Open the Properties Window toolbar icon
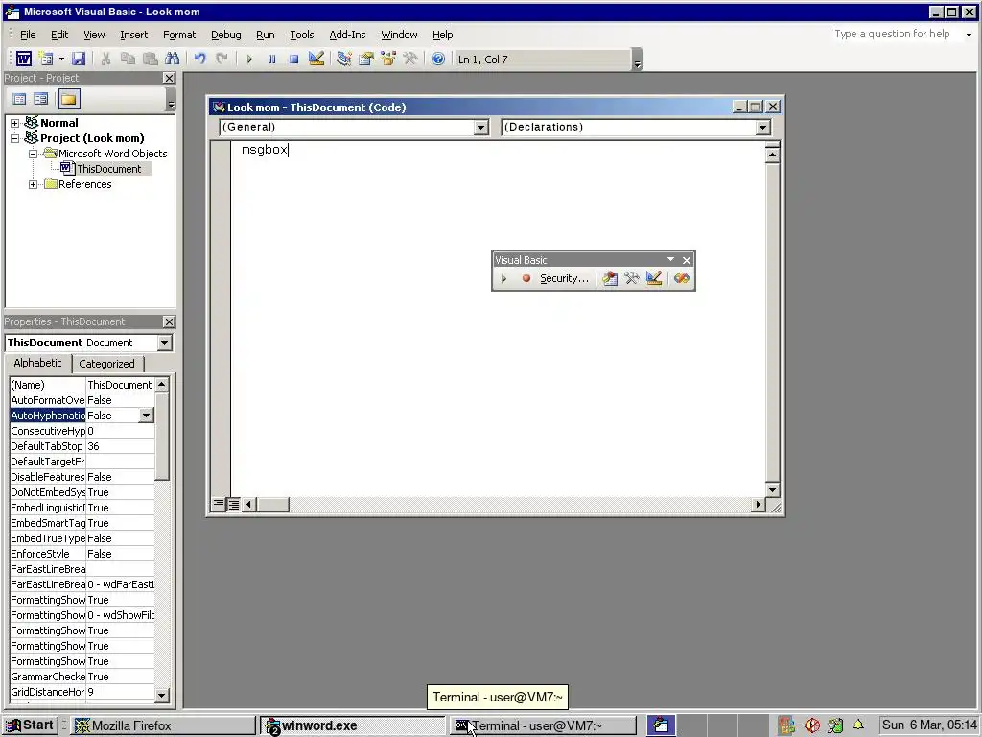The height and width of the screenshot is (737, 982). [x=365, y=59]
